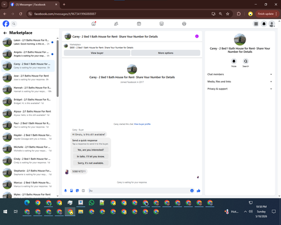
Task: Open the Michelle conversation
Action: click(x=28, y=148)
